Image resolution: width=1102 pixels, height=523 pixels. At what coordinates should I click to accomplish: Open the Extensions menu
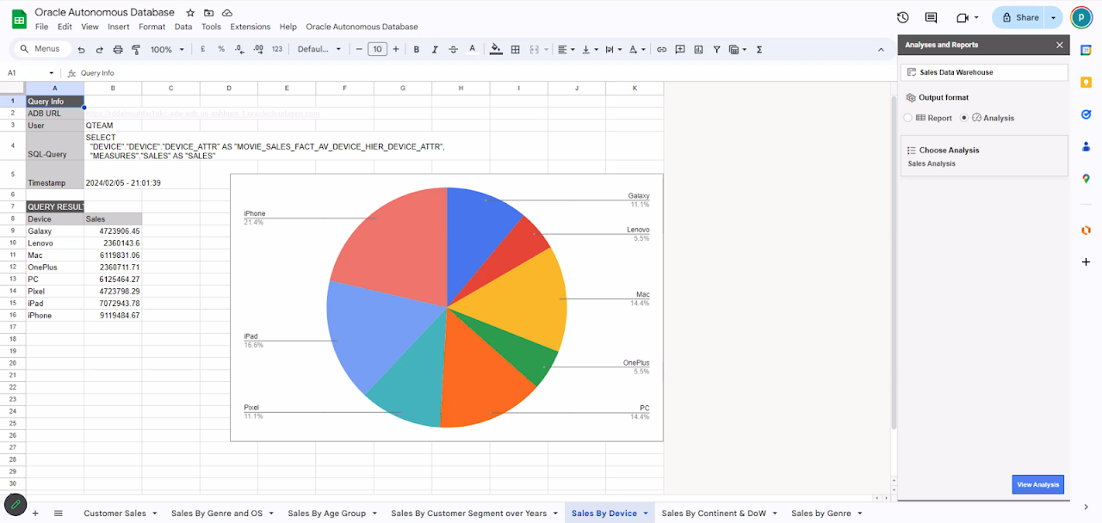click(250, 27)
